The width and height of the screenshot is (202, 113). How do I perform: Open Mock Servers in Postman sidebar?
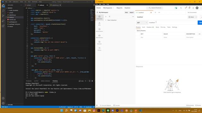[99, 36]
